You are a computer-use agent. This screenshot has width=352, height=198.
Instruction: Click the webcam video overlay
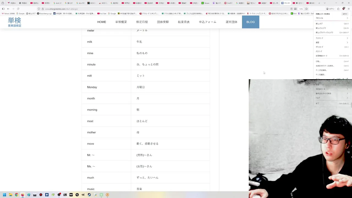(300, 139)
